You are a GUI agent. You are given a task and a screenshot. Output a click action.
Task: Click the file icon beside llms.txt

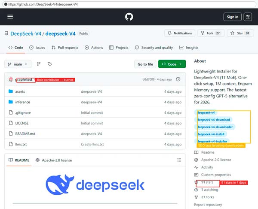tap(11, 144)
